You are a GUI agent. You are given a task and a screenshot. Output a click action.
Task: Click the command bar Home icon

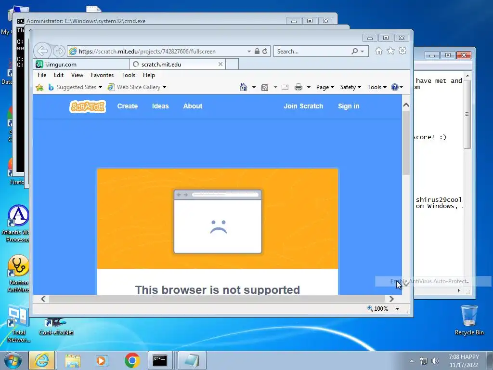coord(243,87)
